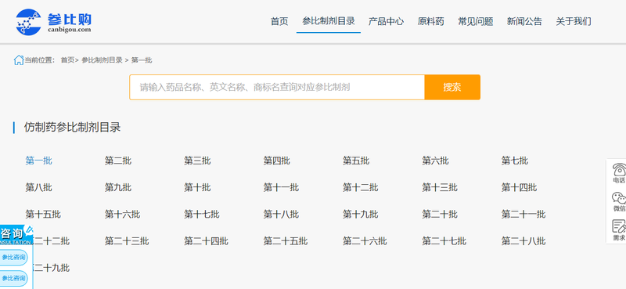Select batch 第二十八批
Viewport: 626px width, 289px height.
click(x=523, y=241)
